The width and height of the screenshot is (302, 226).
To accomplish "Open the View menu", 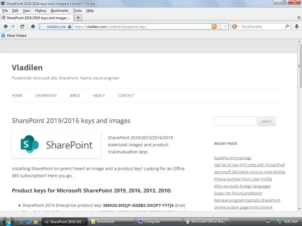I will click(x=27, y=11).
